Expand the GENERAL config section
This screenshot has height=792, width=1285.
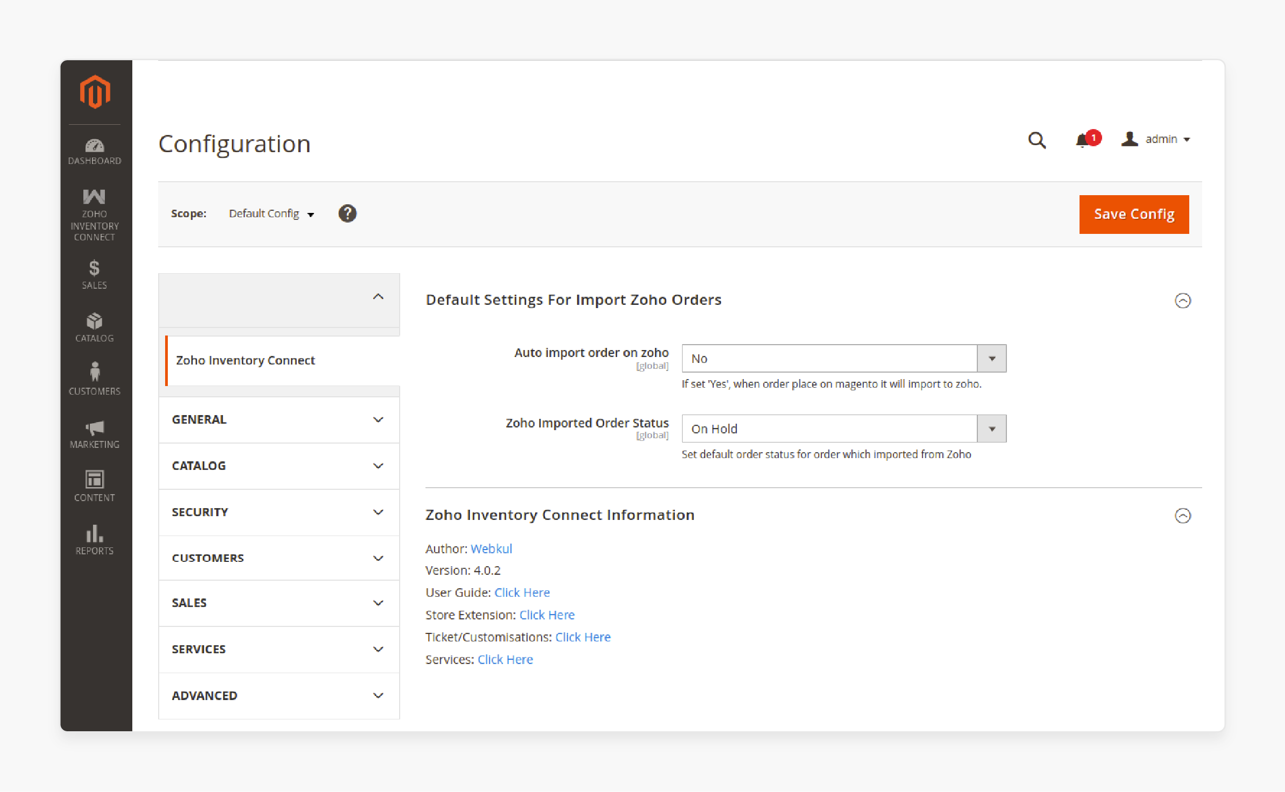pos(279,419)
